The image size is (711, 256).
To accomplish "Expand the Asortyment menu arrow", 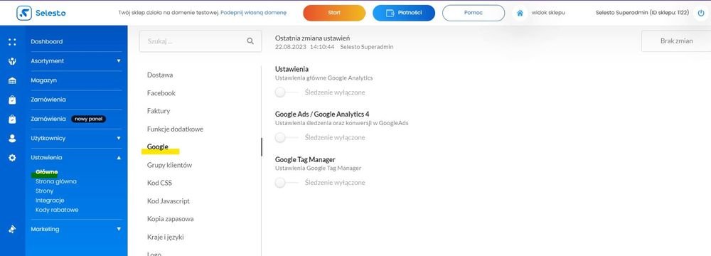I will pyautogui.click(x=119, y=61).
